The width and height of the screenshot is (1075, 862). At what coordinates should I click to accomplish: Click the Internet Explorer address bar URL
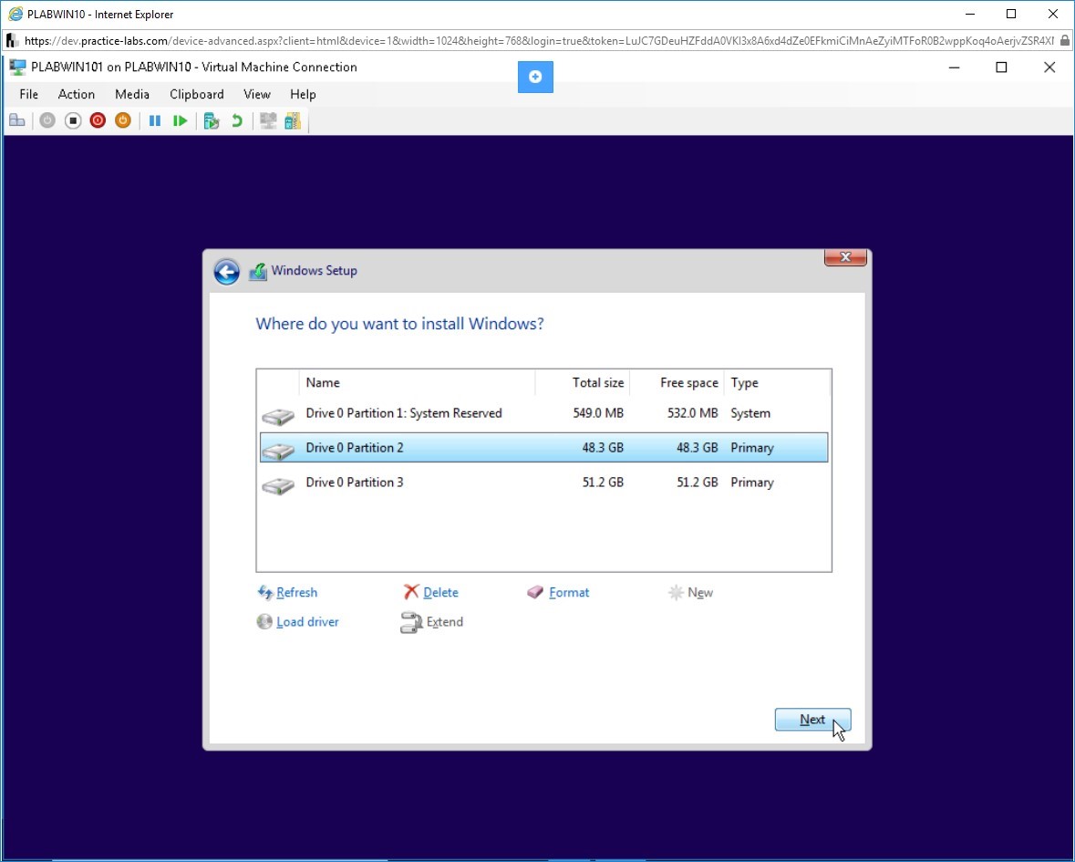539,41
